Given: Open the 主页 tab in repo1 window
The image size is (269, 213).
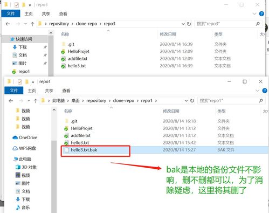Looking at the screenshot, I should 32,91.
